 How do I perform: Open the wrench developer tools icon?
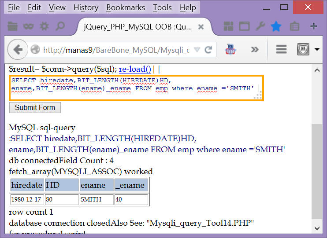[260, 26]
